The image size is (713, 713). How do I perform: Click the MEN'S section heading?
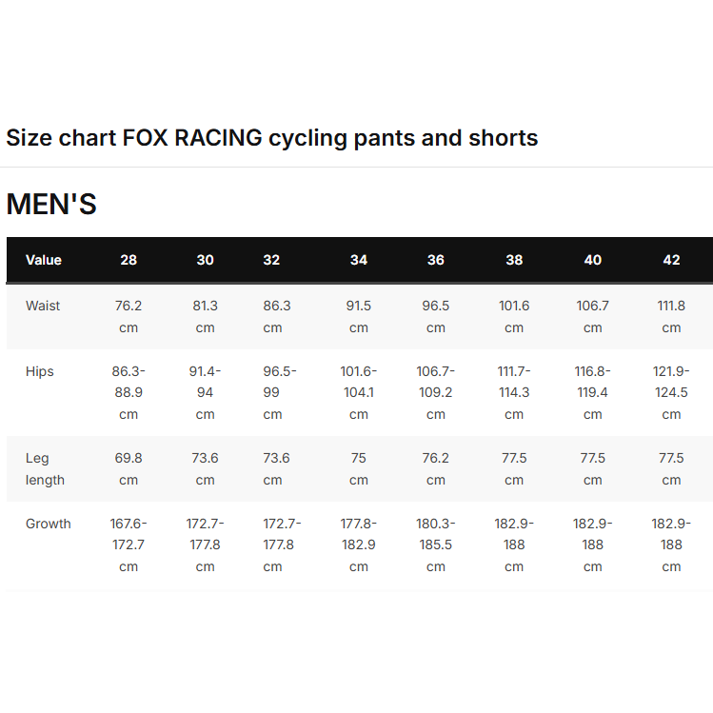[x=51, y=205]
